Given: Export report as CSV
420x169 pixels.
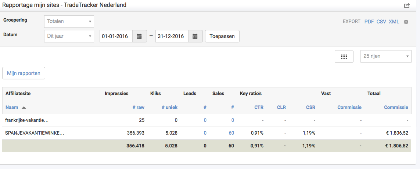Looking at the screenshot, I should [381, 22].
